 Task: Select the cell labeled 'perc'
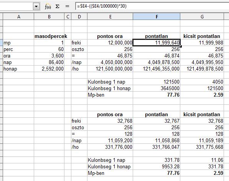click(x=18, y=49)
